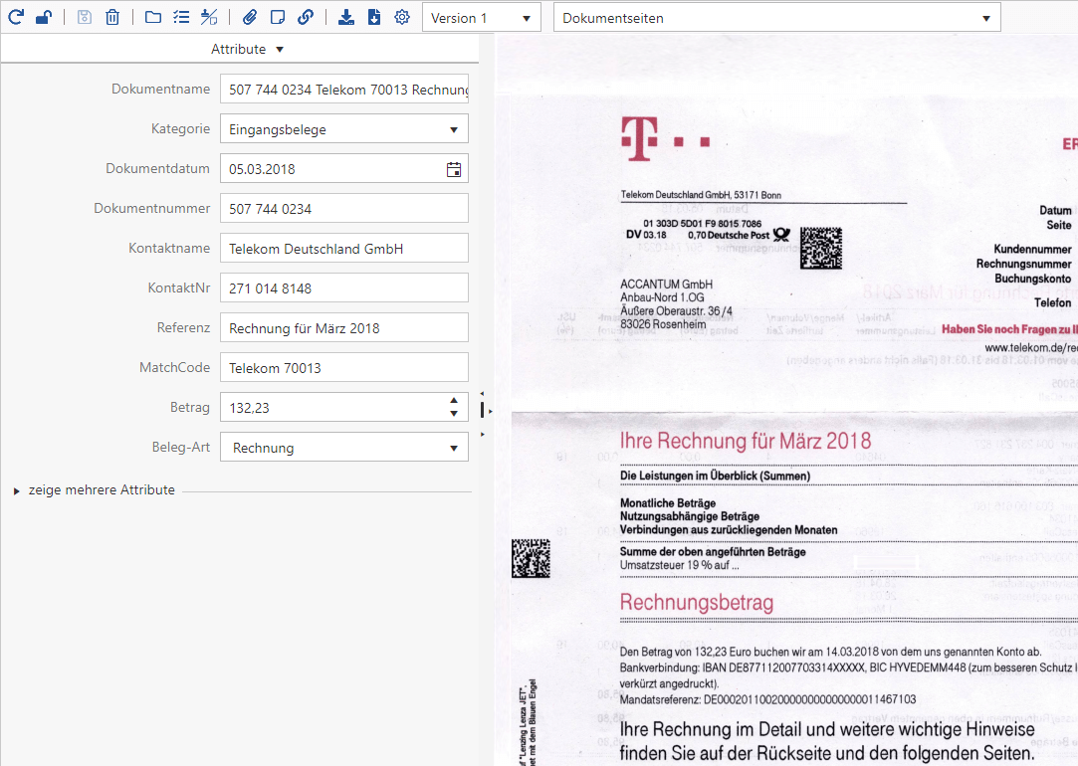The width and height of the screenshot is (1078, 766).
Task: Open the Dokumentdatum calendar picker
Action: point(454,169)
